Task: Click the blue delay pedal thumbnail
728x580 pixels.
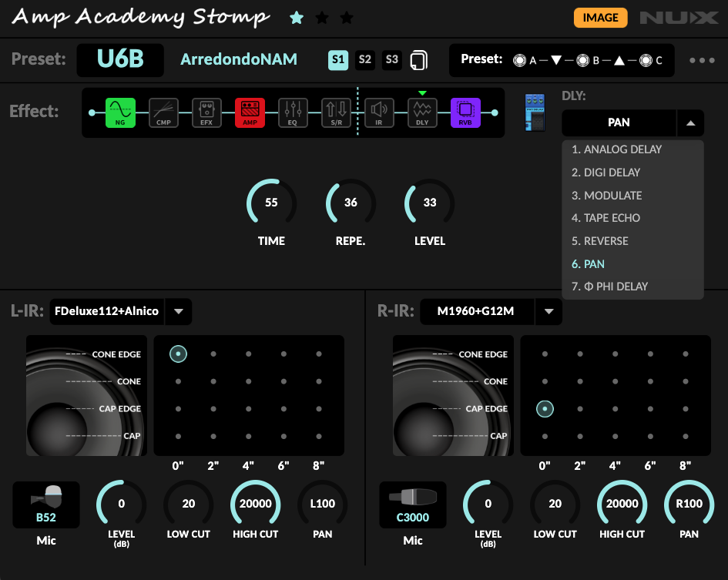Action: pyautogui.click(x=535, y=112)
